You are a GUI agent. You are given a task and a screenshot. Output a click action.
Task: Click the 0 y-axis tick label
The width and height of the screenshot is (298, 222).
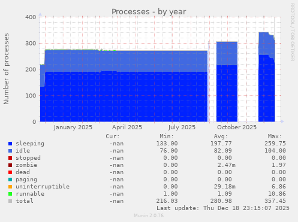tap(34, 121)
